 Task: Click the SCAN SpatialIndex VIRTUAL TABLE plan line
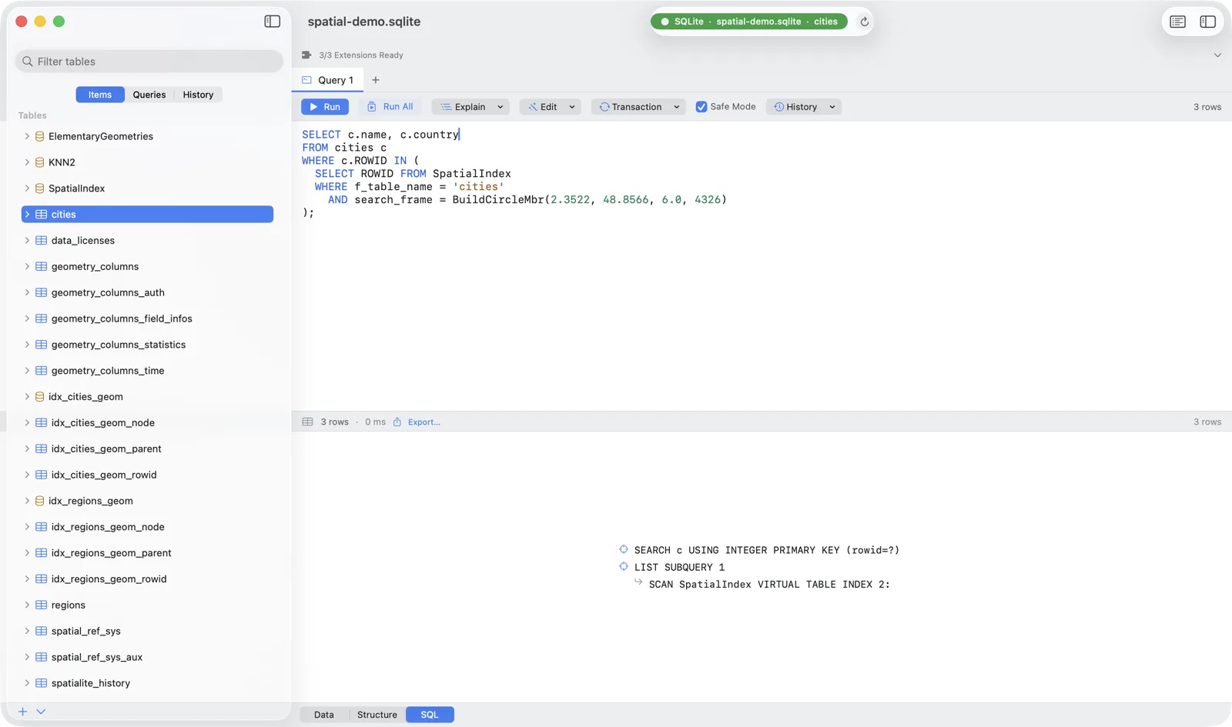769,584
